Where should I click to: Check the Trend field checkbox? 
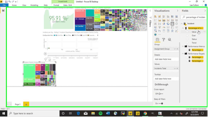pyautogui.click(x=187, y=43)
